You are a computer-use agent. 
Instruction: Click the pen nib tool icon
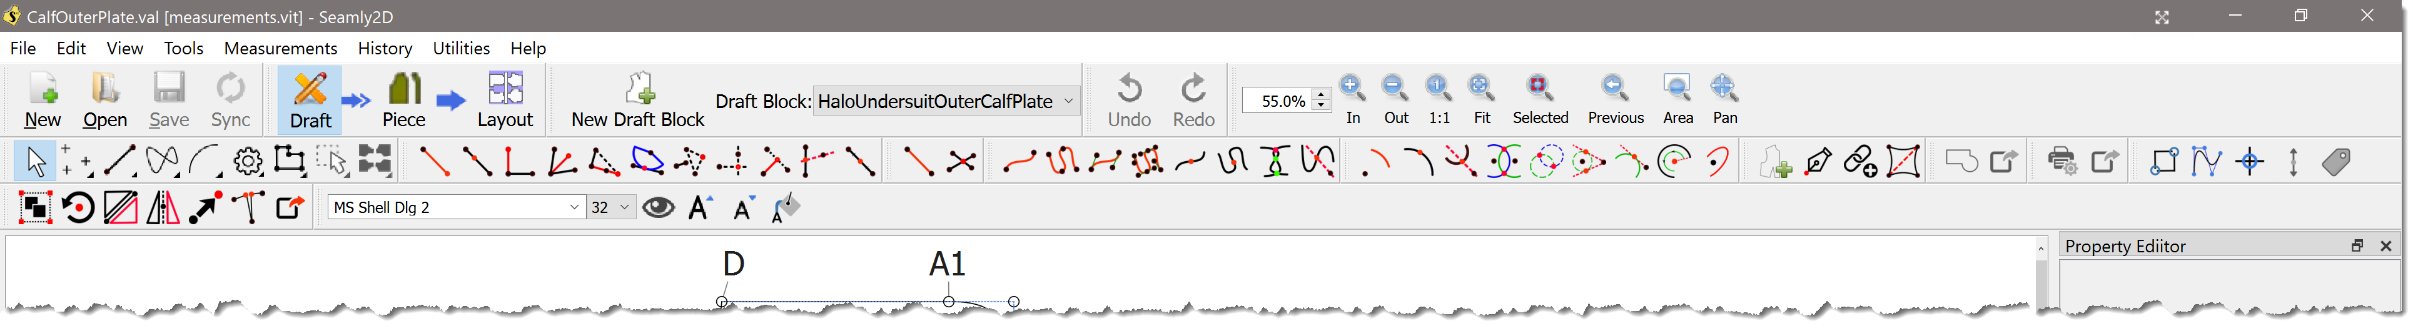(x=1818, y=162)
